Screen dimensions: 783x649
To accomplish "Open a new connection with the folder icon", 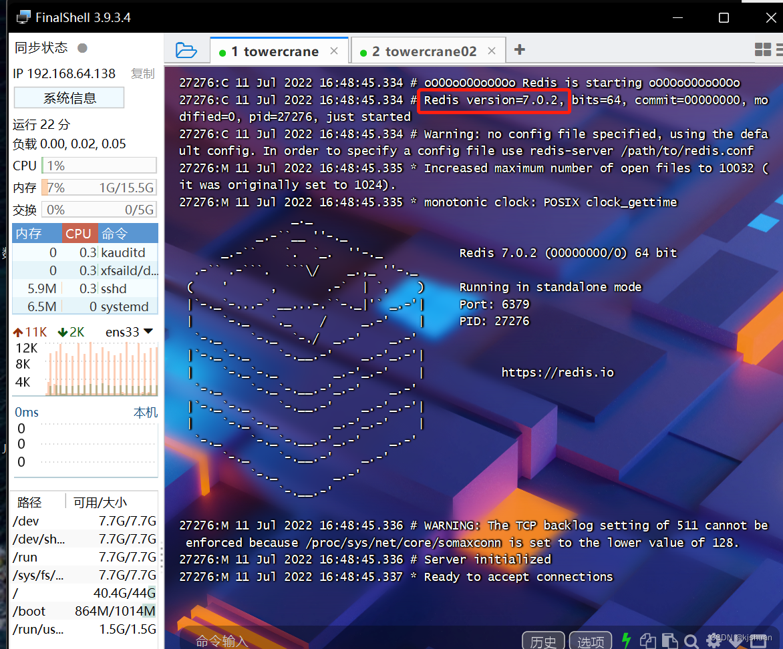I will pos(186,50).
